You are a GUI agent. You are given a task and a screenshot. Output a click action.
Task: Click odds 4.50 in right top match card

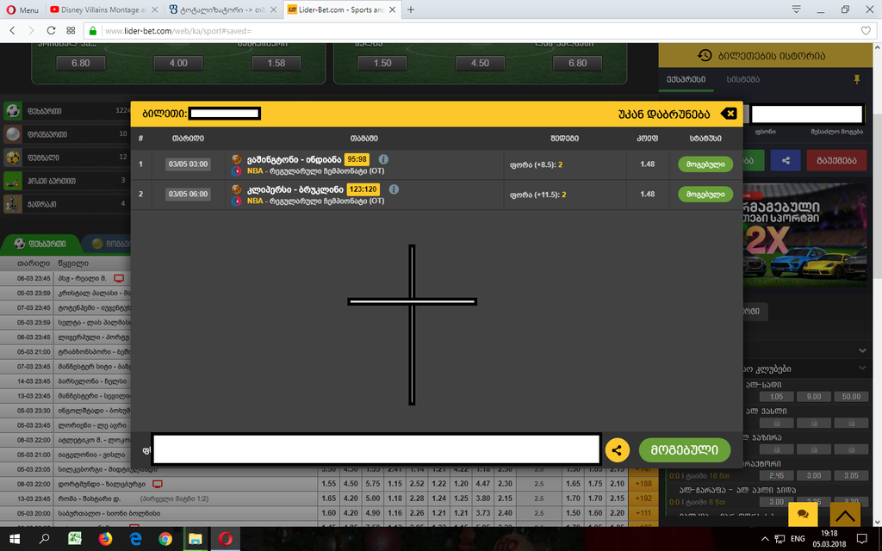click(480, 63)
